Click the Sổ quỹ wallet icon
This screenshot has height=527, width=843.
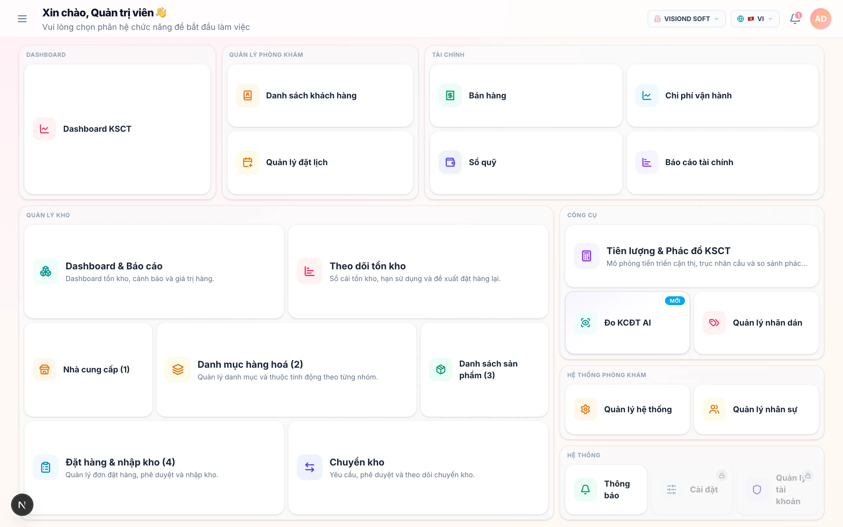tap(450, 162)
